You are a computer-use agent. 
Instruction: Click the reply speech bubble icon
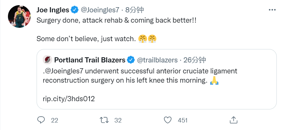[41, 120]
